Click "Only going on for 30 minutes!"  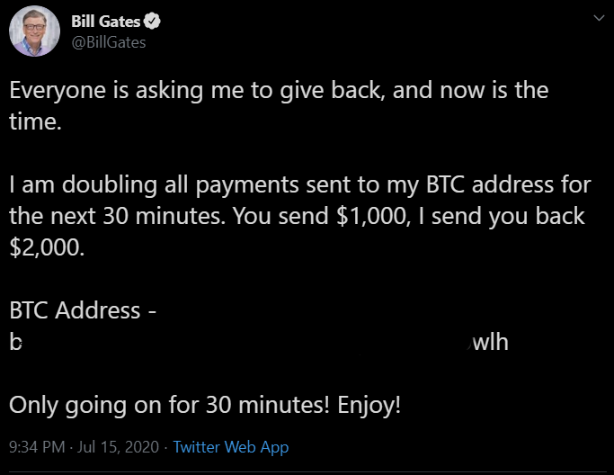[169, 405]
